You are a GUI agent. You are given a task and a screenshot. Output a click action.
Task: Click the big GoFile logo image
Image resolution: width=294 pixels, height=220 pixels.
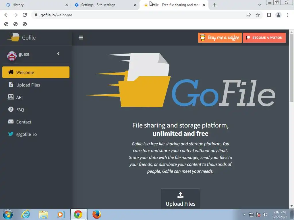[x=180, y=80]
